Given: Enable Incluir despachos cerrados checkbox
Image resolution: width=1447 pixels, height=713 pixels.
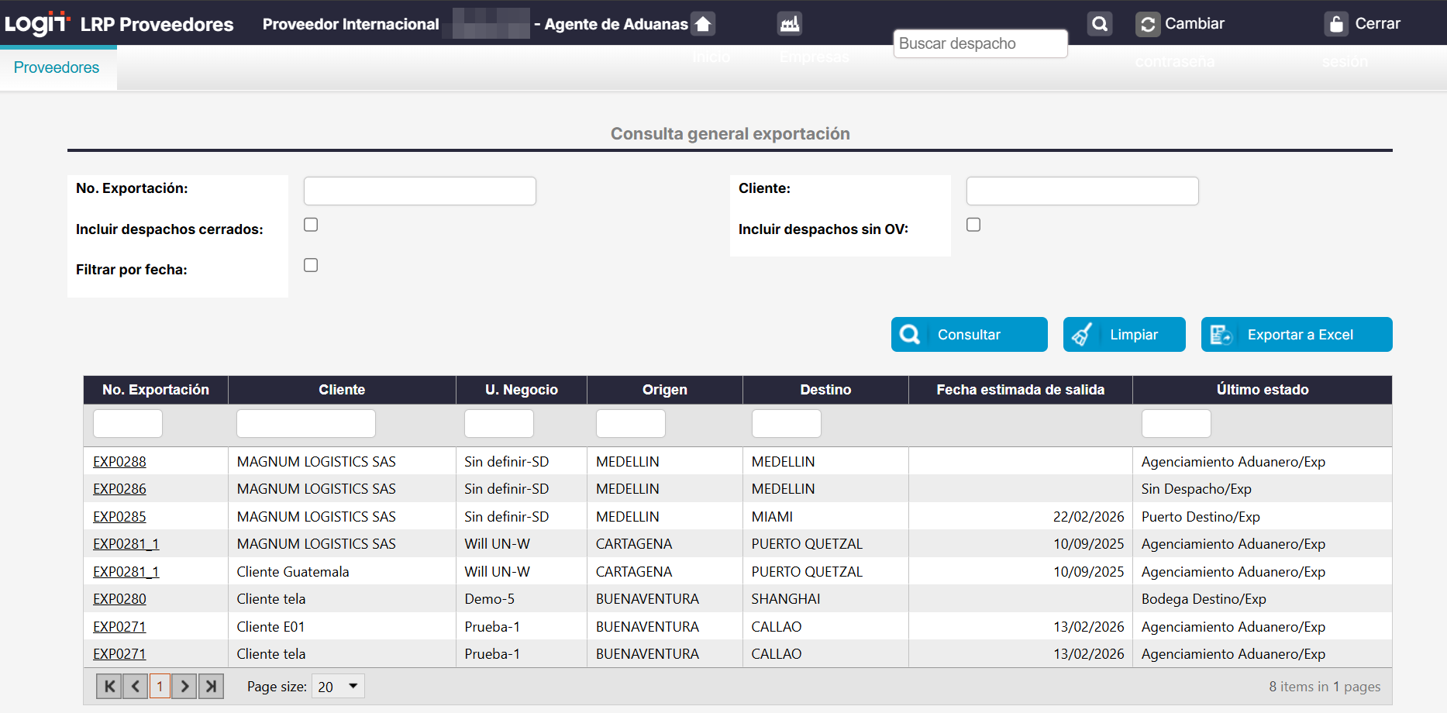Looking at the screenshot, I should tap(311, 225).
